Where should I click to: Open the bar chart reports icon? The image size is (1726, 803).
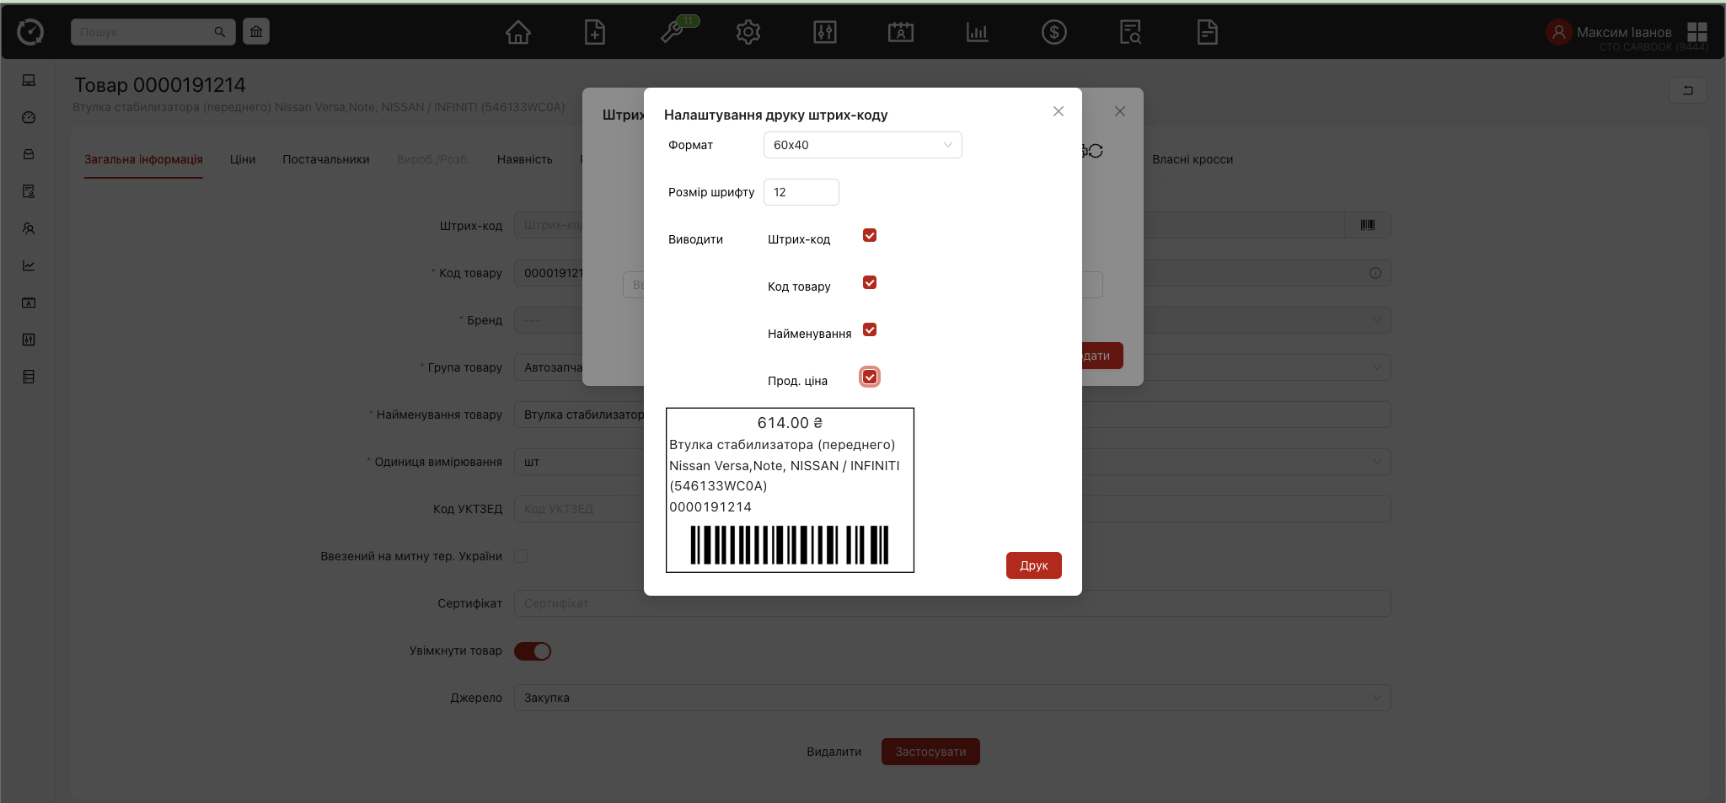[977, 33]
